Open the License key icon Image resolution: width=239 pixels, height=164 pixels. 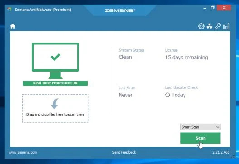(x=218, y=26)
